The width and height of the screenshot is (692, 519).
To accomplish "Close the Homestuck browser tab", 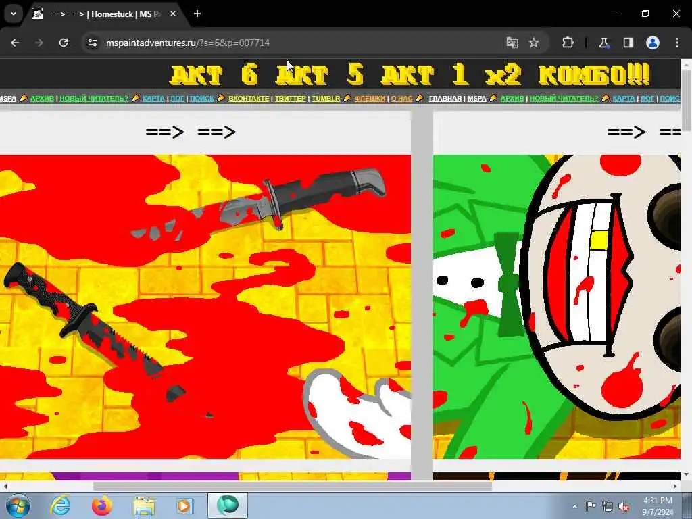I will 173,14.
